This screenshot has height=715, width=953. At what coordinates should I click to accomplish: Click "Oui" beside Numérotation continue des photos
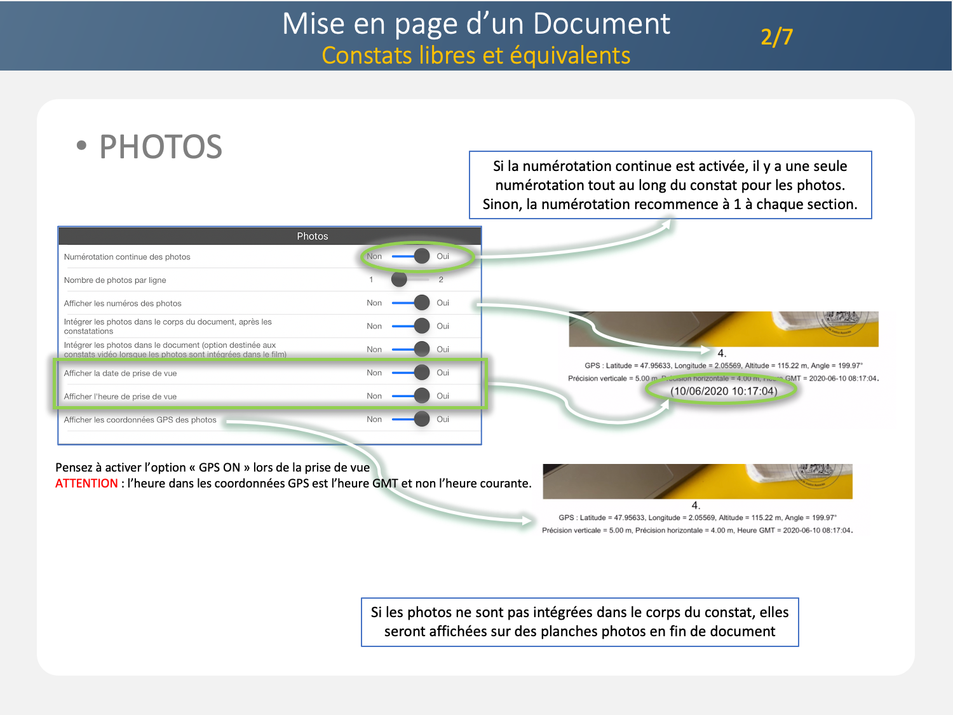click(x=443, y=256)
